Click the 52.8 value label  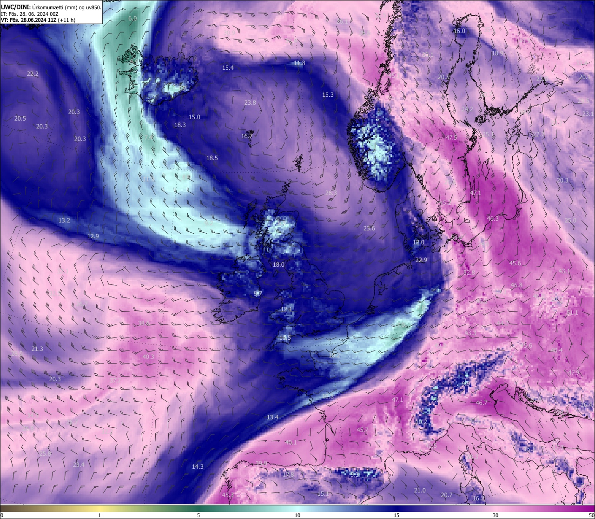pyautogui.click(x=469, y=272)
